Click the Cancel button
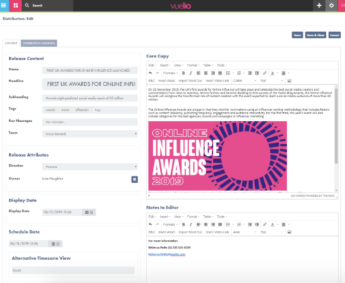Screen dimensions: 345x283 pyautogui.click(x=335, y=35)
